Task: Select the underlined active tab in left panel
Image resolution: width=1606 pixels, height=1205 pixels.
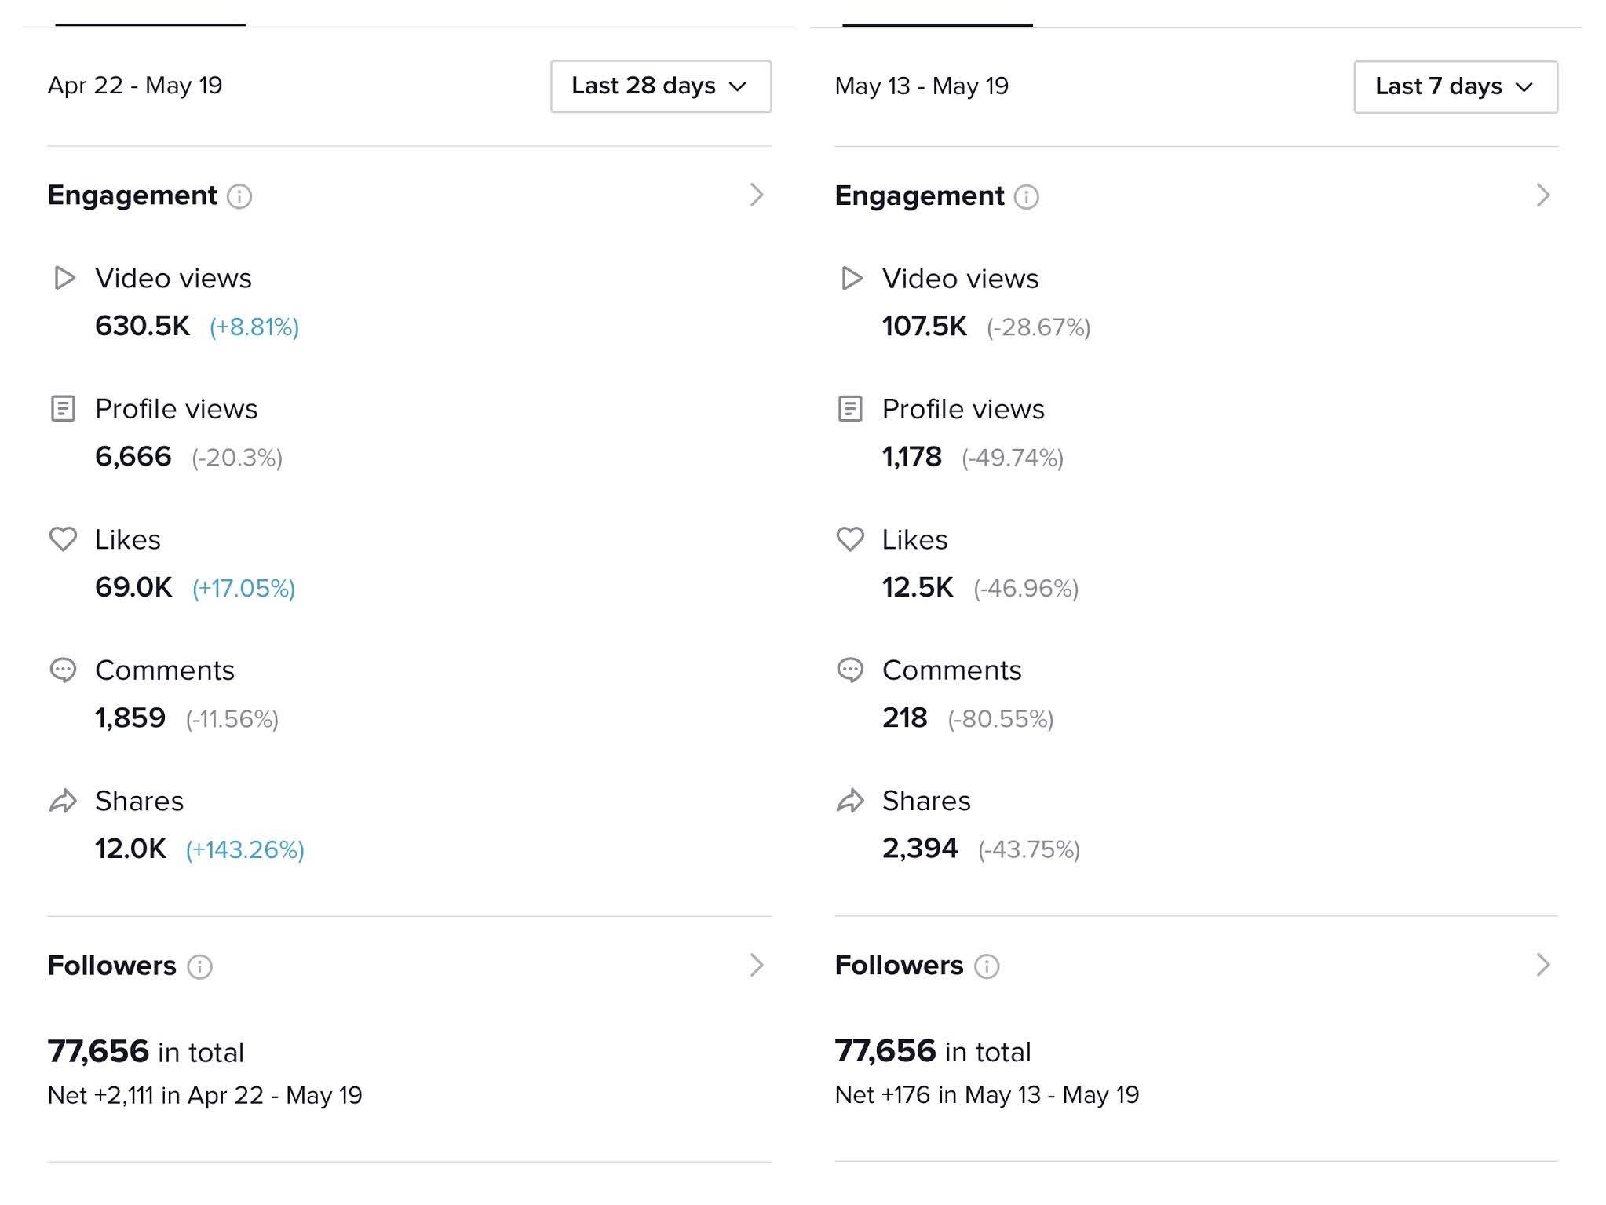Action: point(151,16)
